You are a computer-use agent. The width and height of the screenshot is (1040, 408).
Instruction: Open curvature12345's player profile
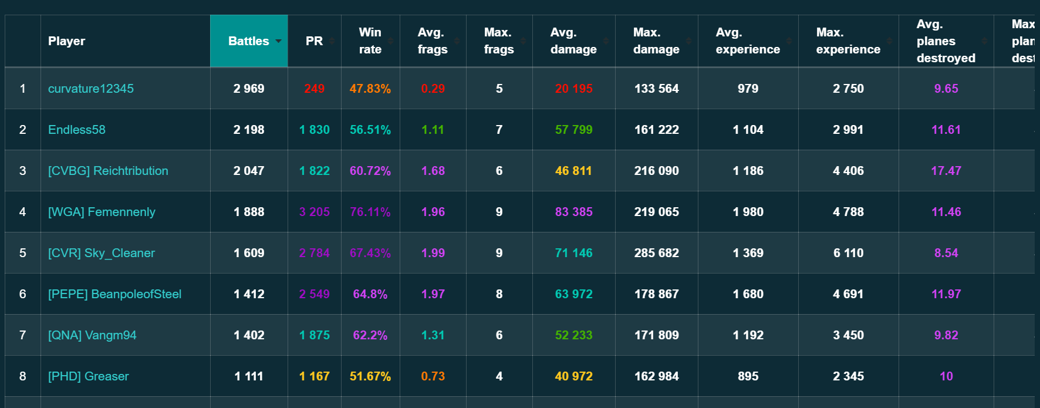click(x=91, y=89)
